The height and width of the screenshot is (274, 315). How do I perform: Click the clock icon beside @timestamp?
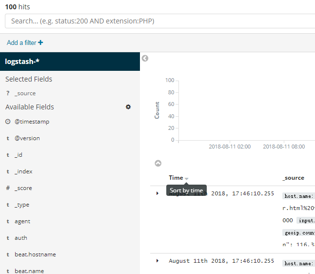[x=8, y=122]
